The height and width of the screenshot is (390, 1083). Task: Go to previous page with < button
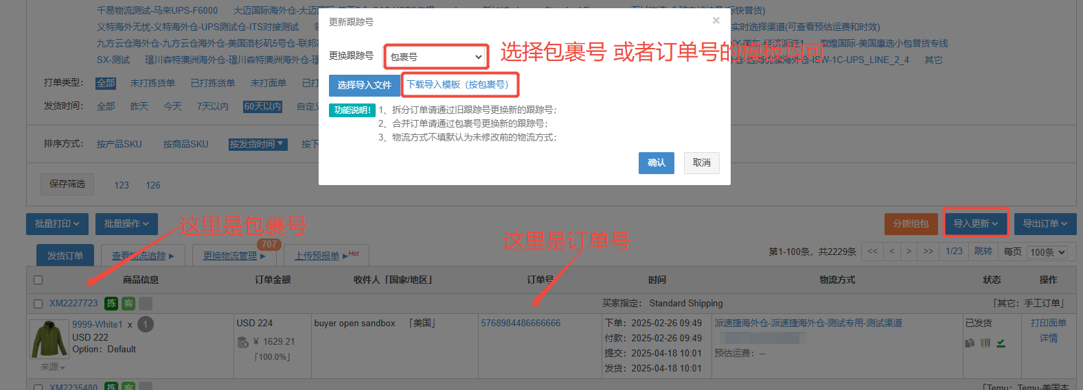(892, 252)
